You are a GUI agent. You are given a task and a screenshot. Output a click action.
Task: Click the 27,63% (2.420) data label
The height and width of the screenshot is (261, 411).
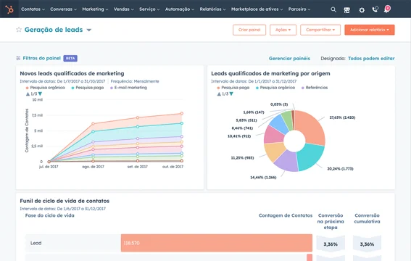pos(342,117)
